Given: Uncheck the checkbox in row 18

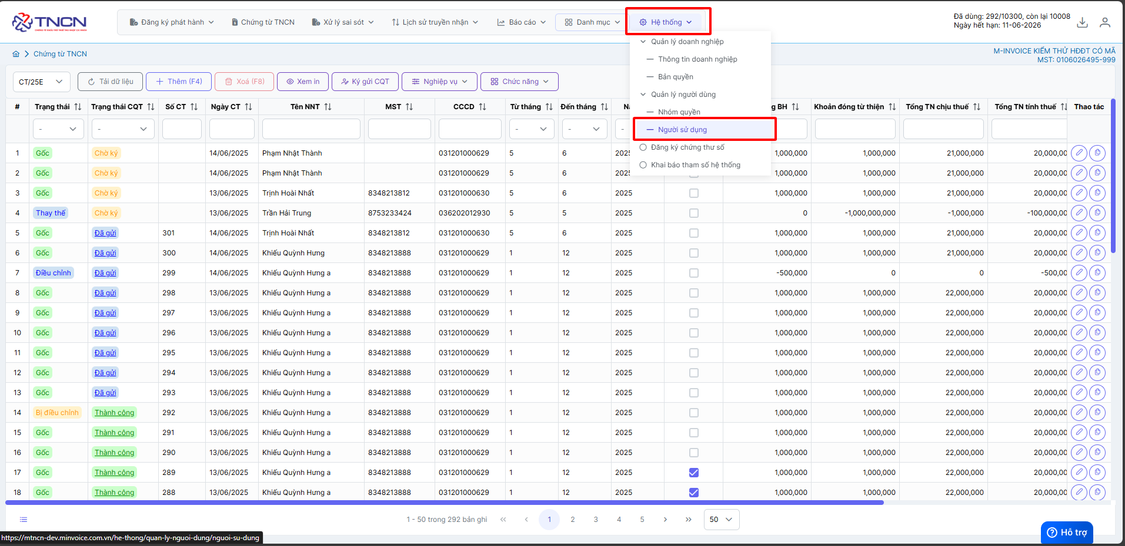Looking at the screenshot, I should (x=694, y=493).
